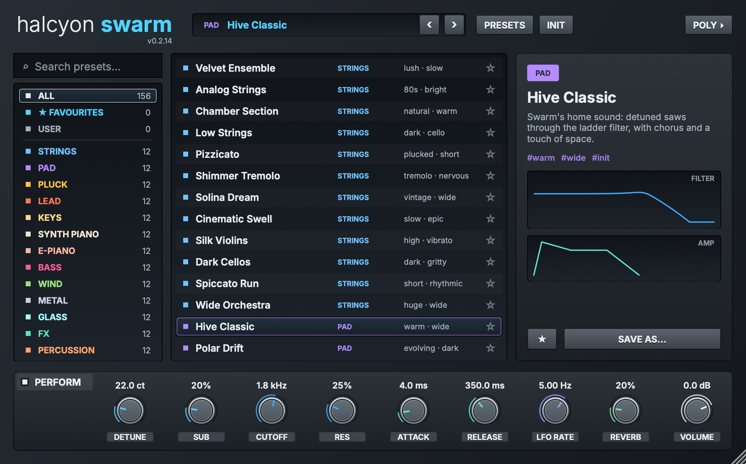The width and height of the screenshot is (746, 464).
Task: Star the Analog Strings preset
Action: 490,89
